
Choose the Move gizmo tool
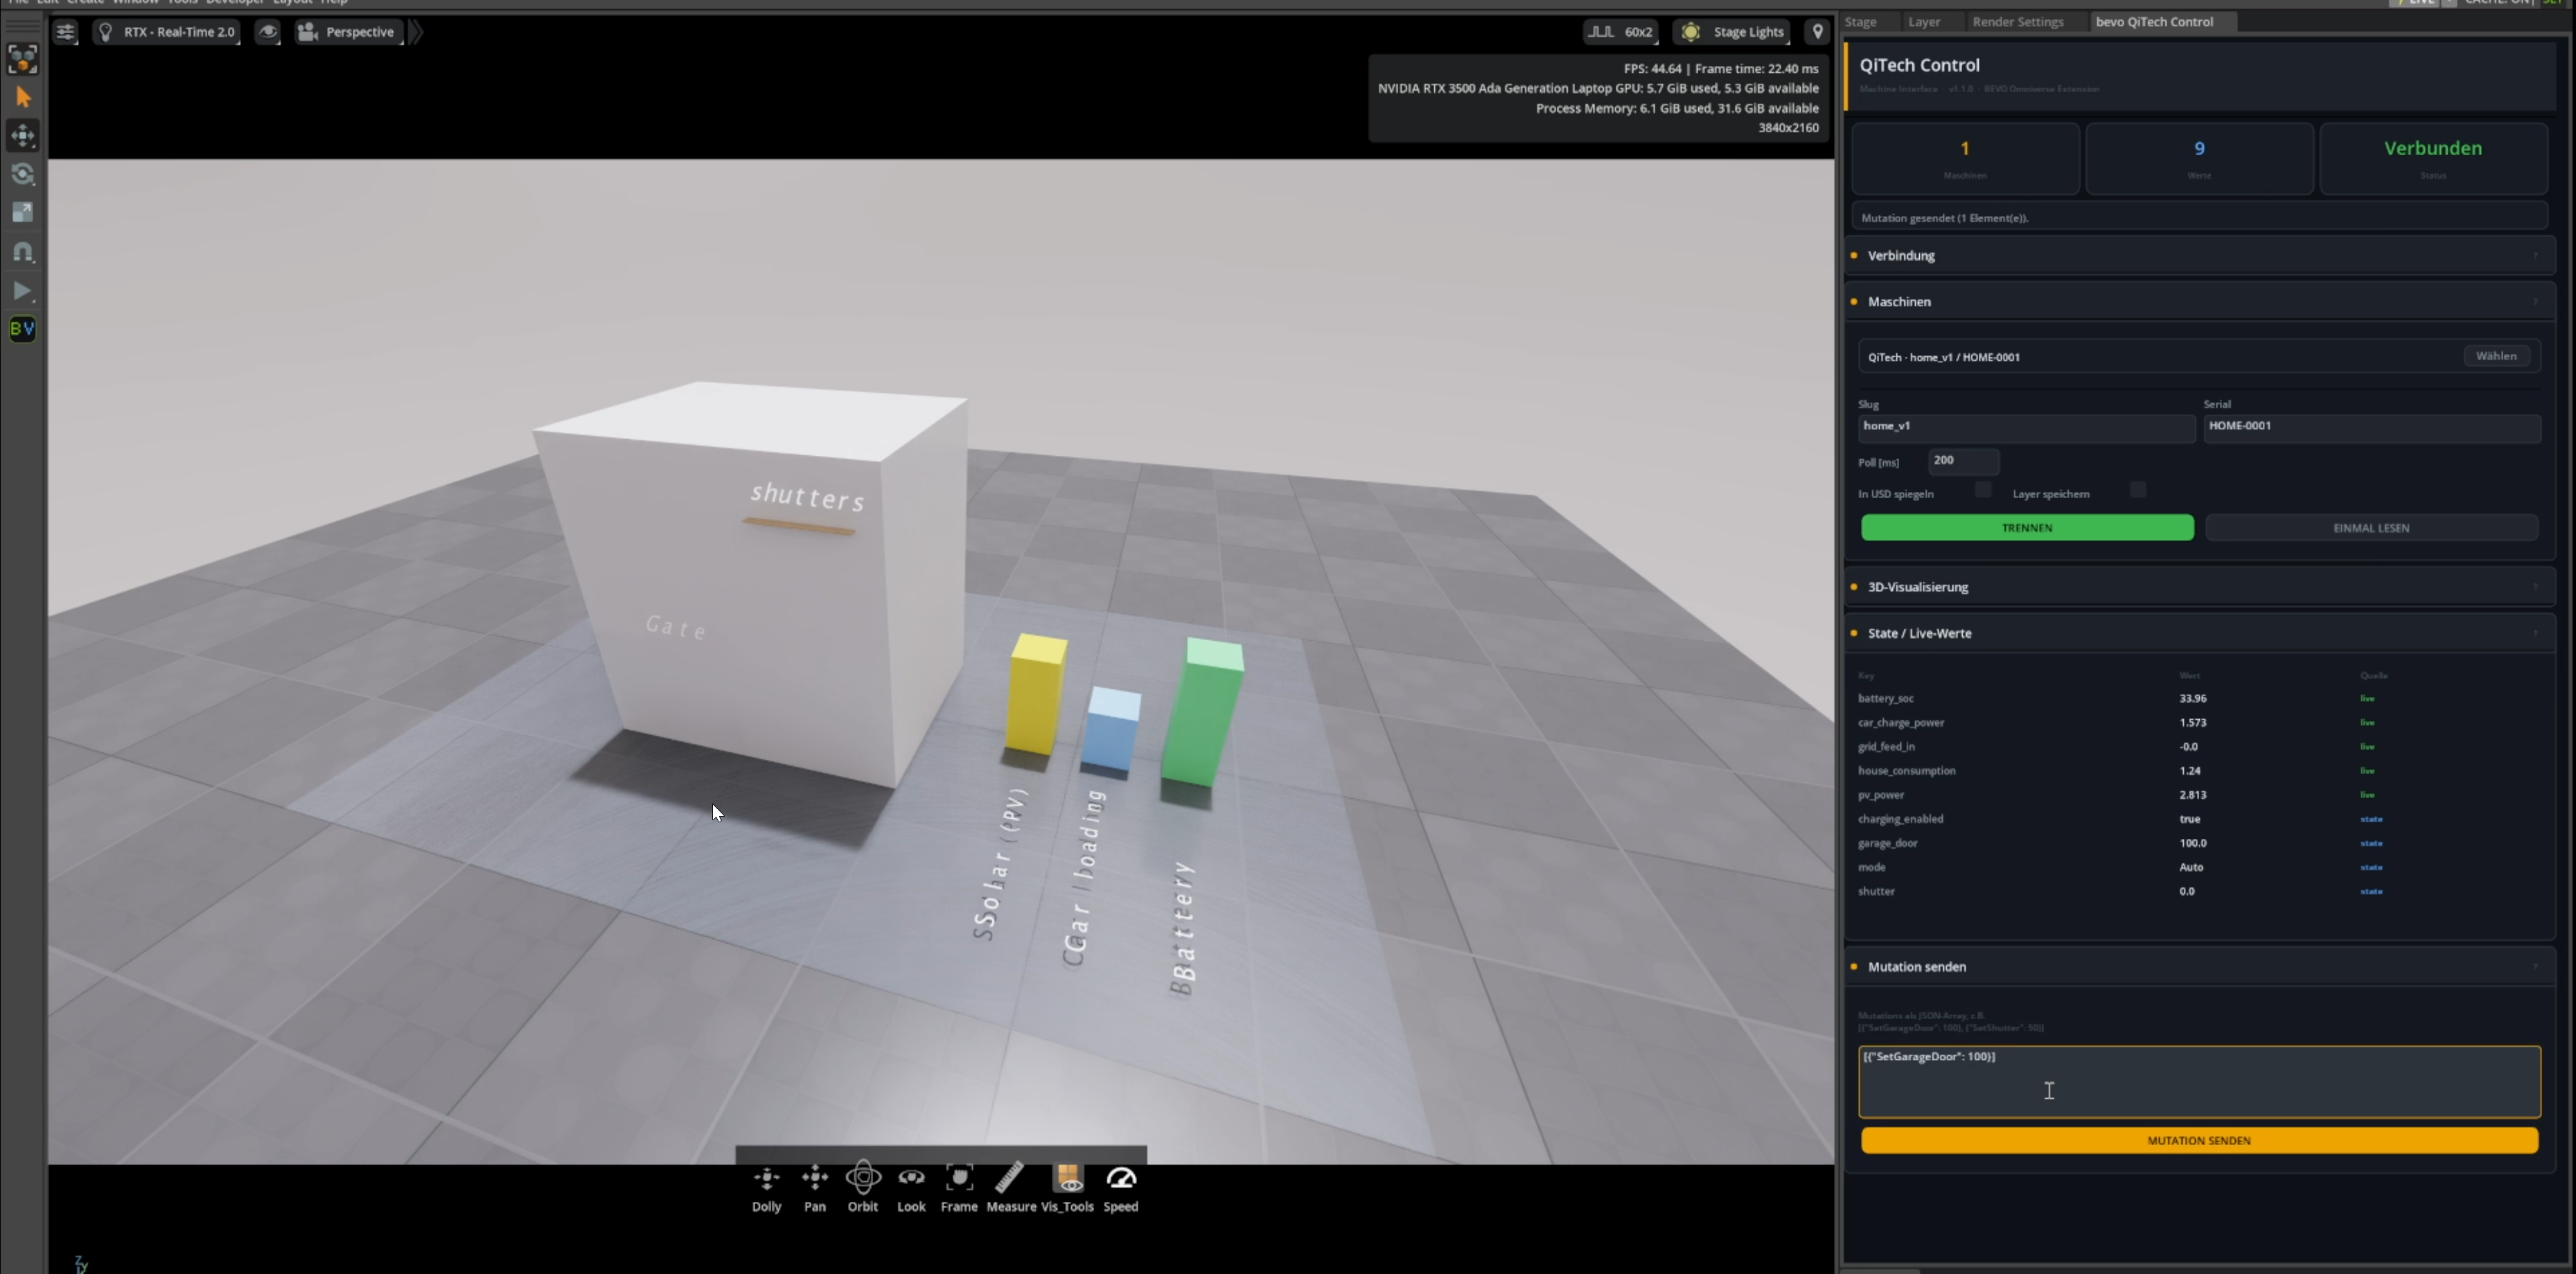click(x=22, y=135)
